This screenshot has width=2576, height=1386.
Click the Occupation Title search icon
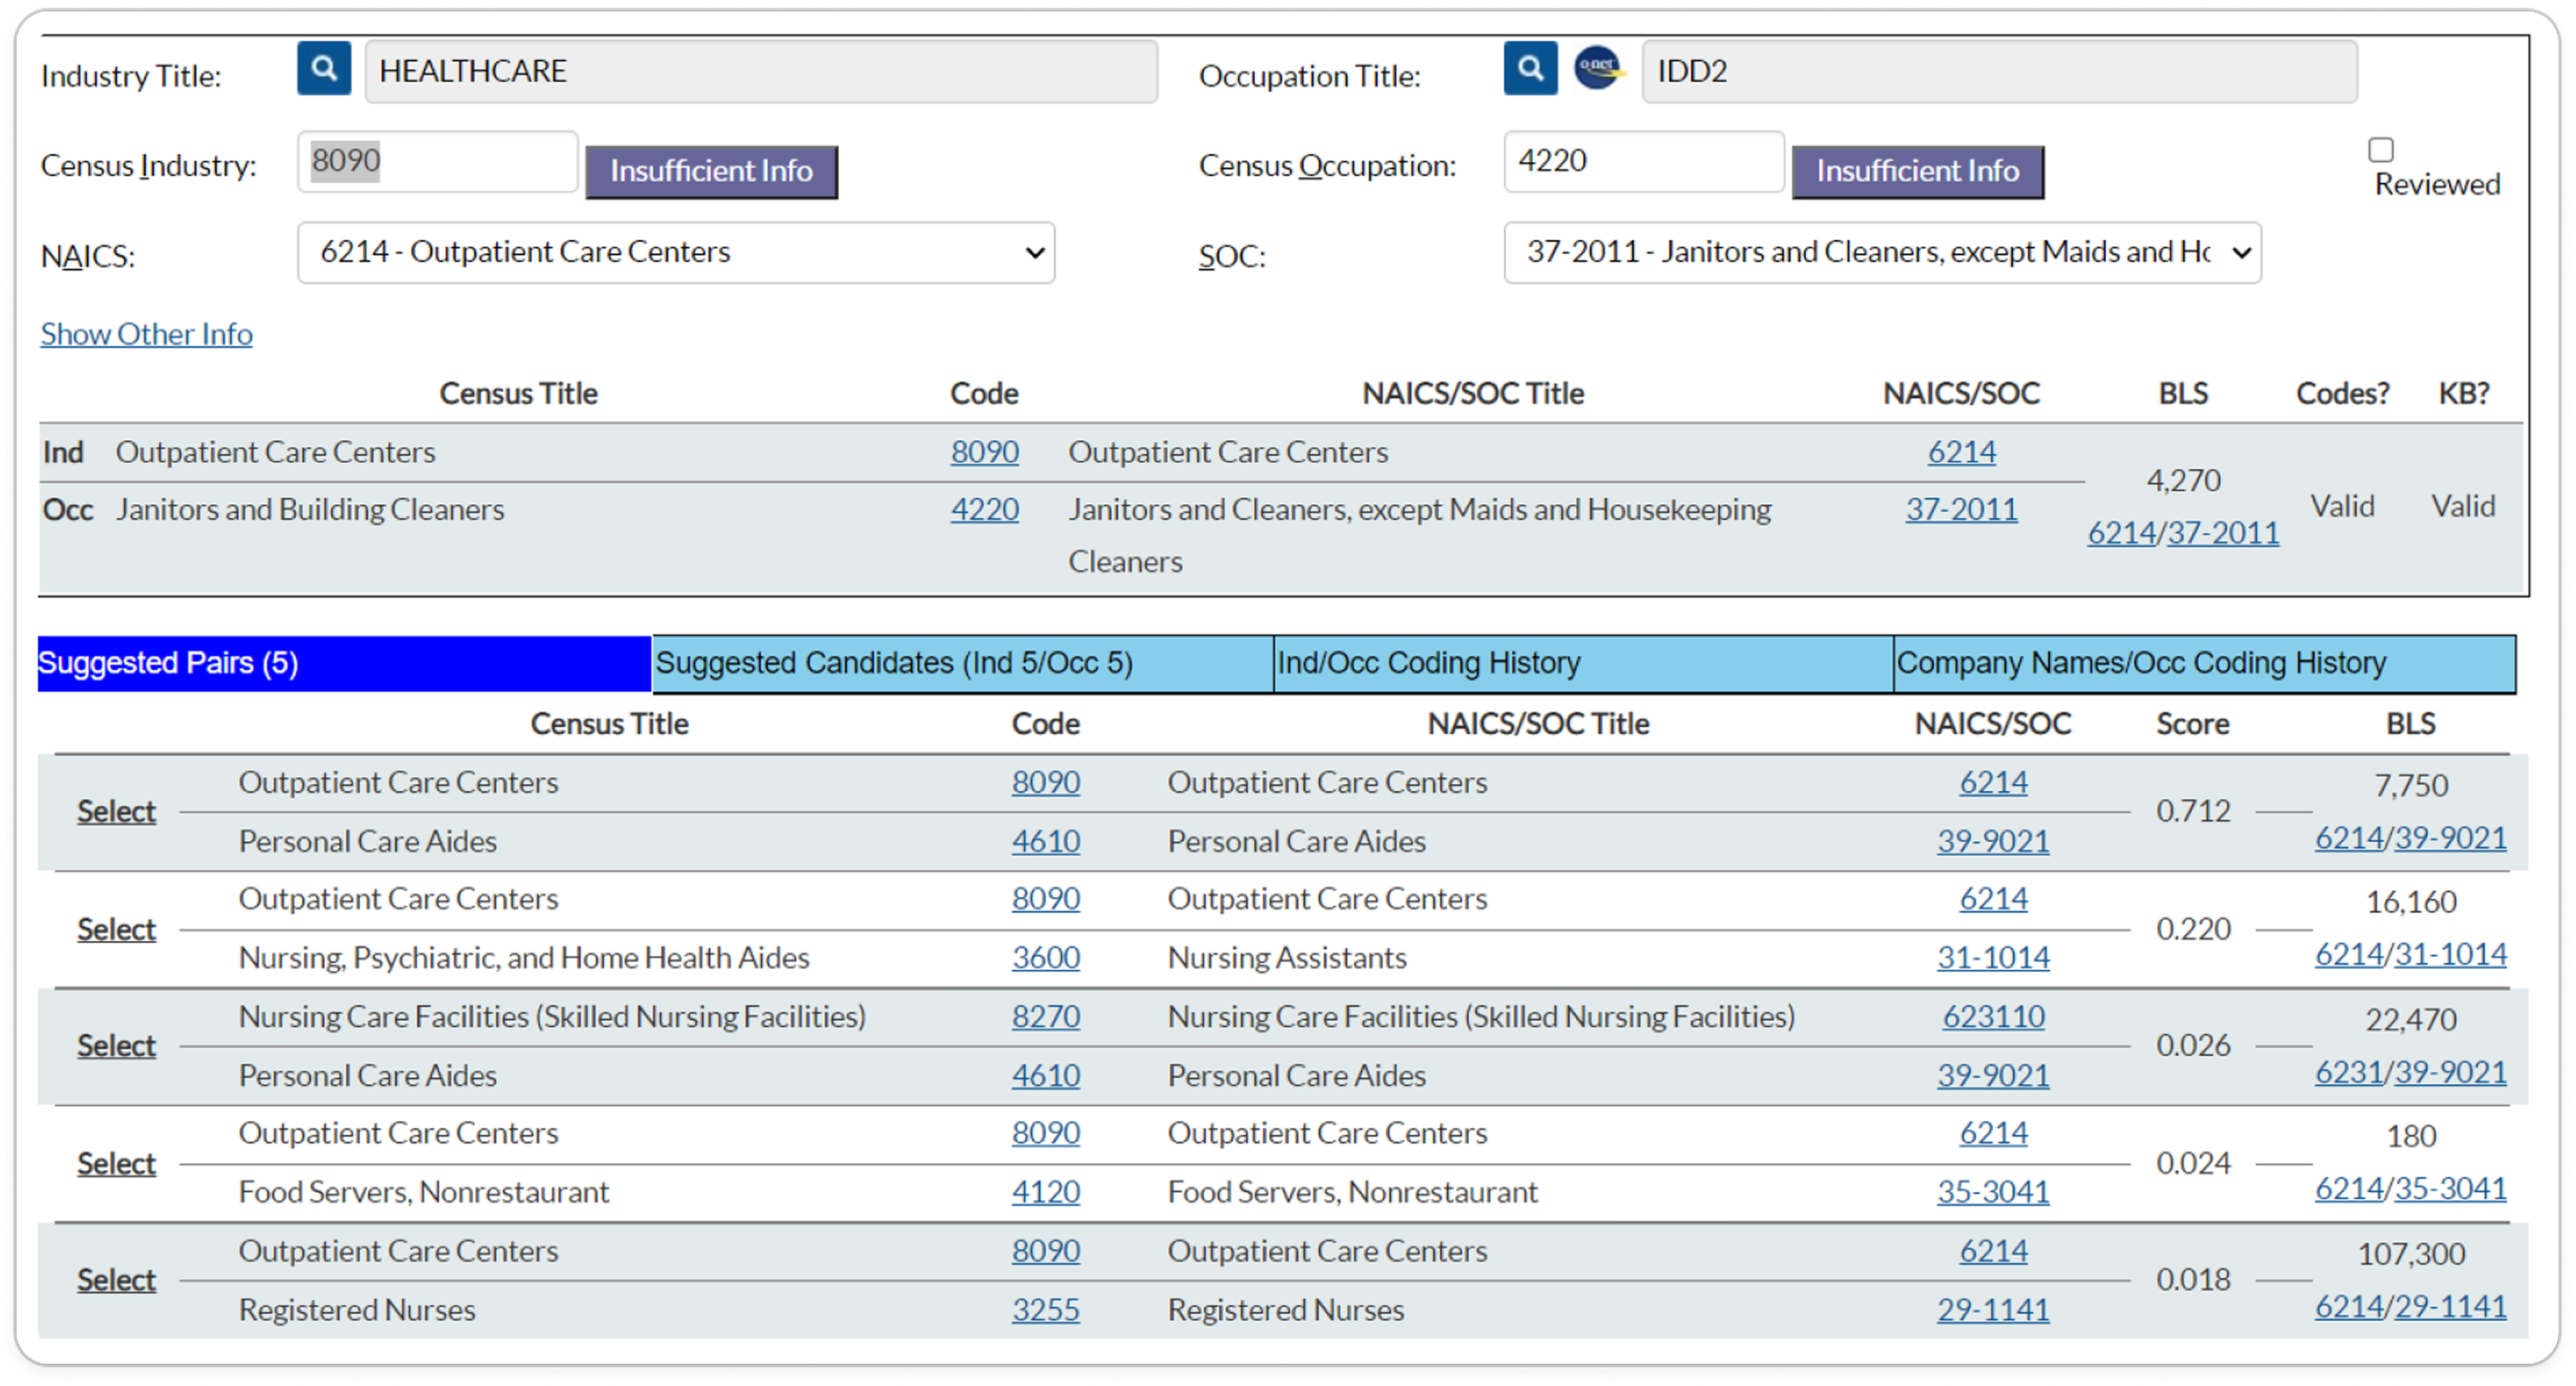[x=1529, y=68]
